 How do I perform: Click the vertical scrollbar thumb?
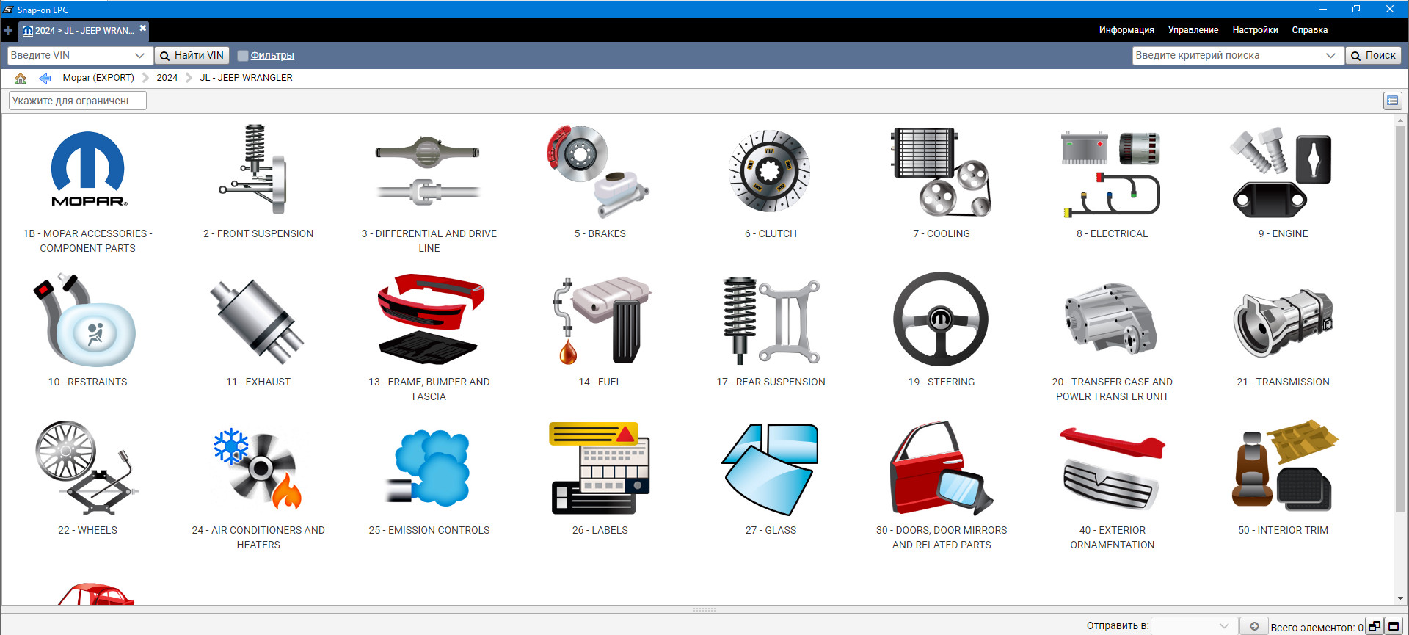click(x=1400, y=316)
